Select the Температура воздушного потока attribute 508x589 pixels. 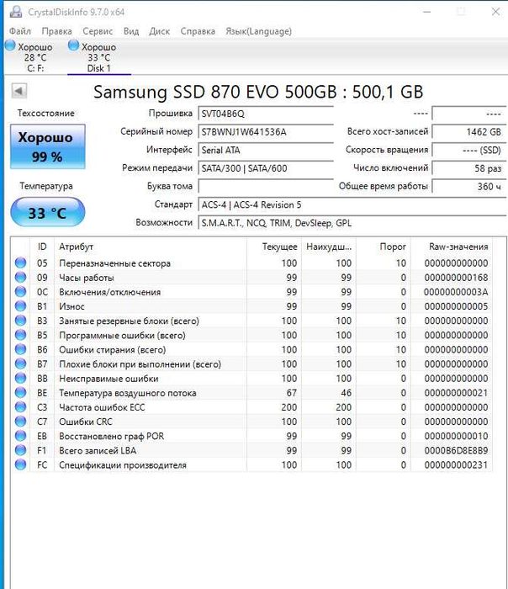(x=128, y=393)
